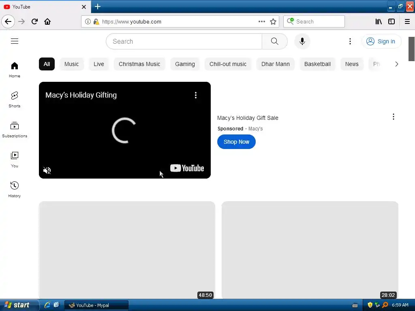
Task: Open the browser hamburger menu
Action: (407, 21)
